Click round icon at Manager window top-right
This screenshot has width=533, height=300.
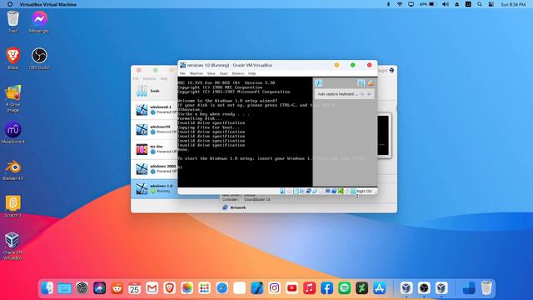coord(391,70)
